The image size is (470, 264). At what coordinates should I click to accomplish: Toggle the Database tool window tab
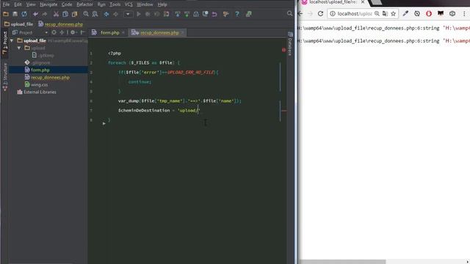[290, 44]
